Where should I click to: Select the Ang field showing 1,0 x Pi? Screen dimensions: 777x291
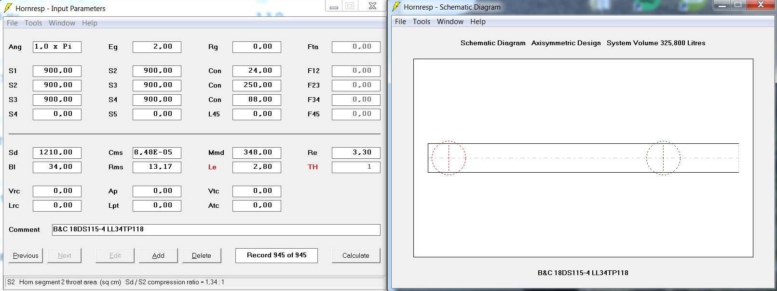tap(57, 47)
